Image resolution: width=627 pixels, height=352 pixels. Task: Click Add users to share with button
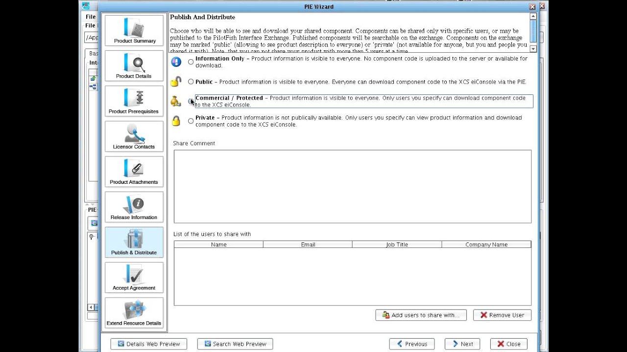pos(421,315)
